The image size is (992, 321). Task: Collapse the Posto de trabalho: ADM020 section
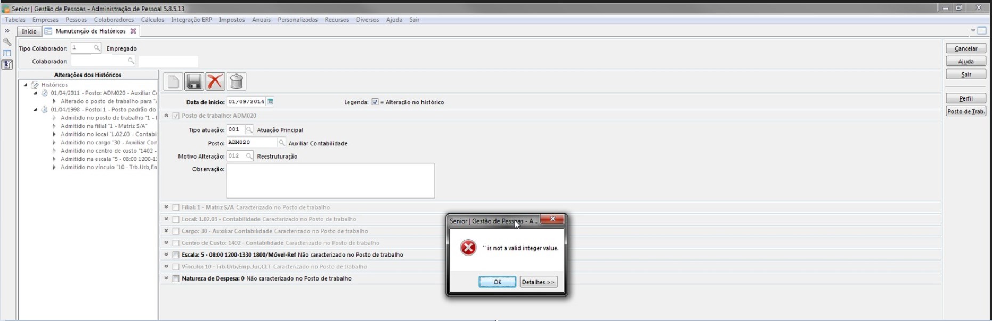point(166,116)
